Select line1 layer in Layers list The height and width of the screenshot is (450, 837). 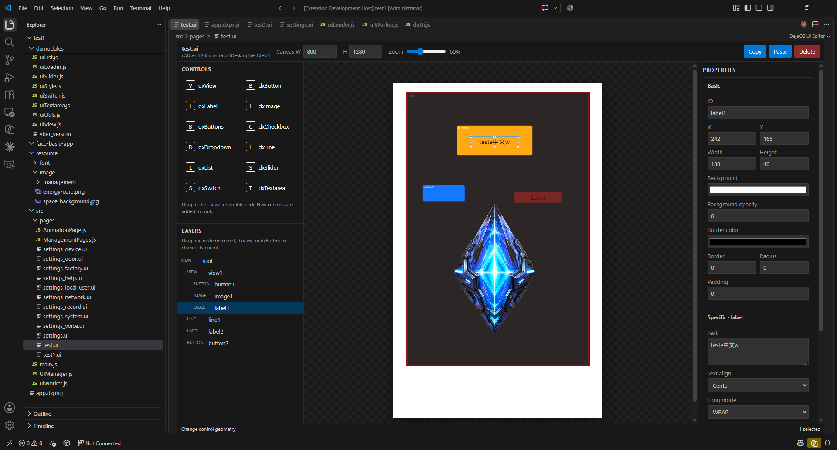[240, 320]
